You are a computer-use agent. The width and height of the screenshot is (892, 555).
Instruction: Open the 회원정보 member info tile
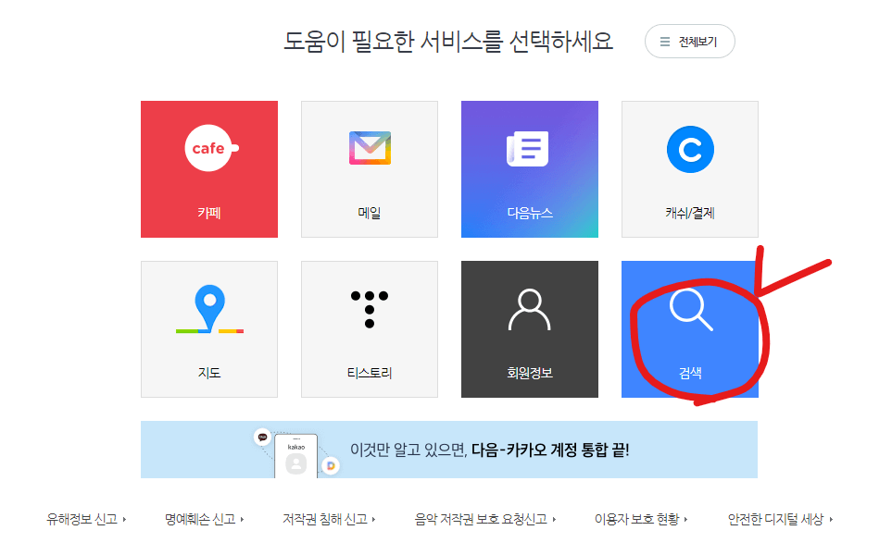coord(530,329)
